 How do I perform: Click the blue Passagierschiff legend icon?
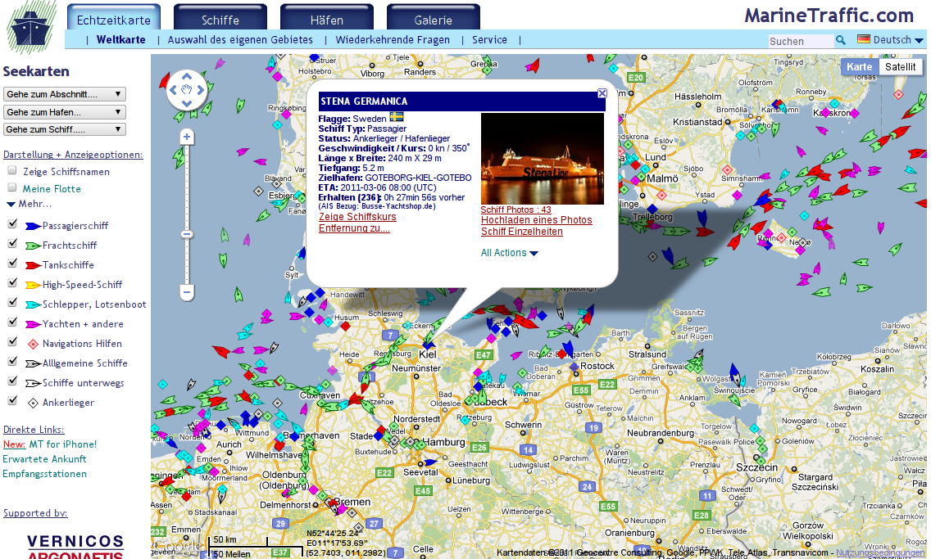[x=33, y=226]
